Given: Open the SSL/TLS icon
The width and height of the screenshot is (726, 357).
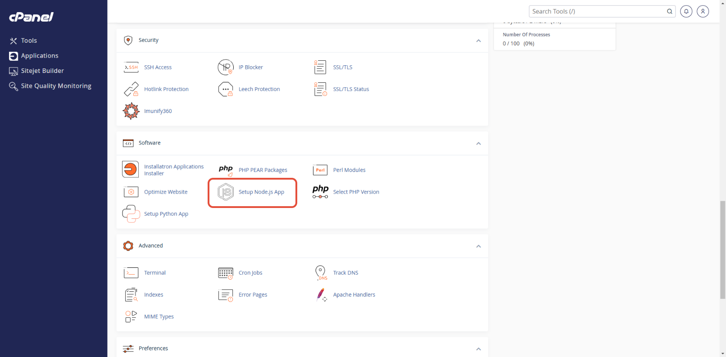Looking at the screenshot, I should [x=320, y=67].
